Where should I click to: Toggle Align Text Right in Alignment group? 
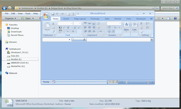pyautogui.click(x=94, y=28)
